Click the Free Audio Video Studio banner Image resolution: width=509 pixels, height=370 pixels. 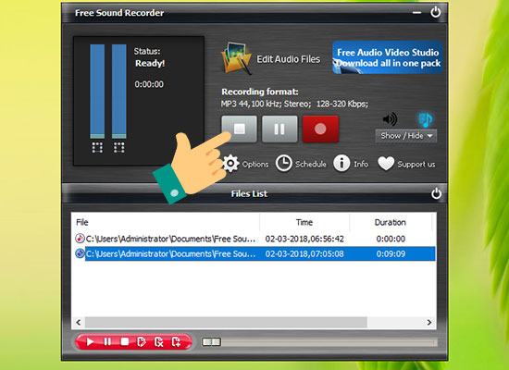pyautogui.click(x=388, y=57)
